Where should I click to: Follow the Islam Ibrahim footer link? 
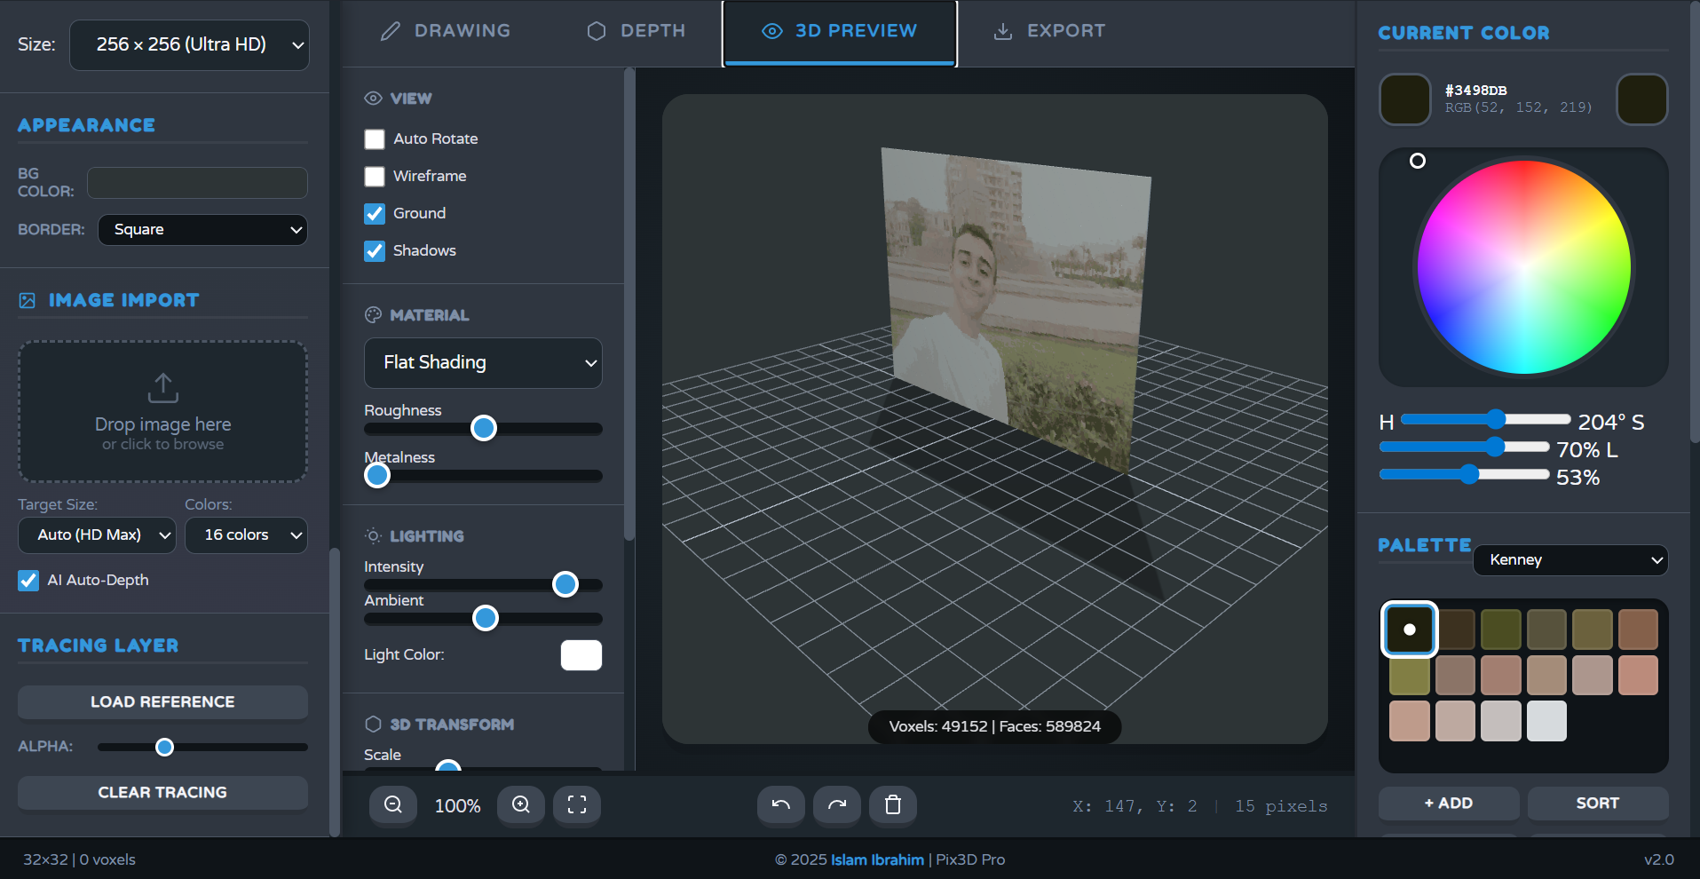click(x=877, y=859)
